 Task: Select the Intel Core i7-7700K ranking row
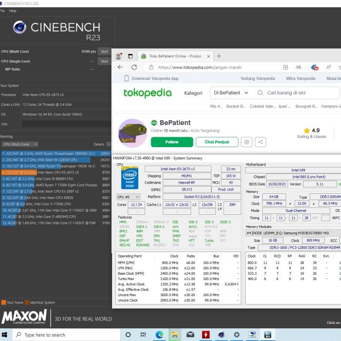coord(56,204)
